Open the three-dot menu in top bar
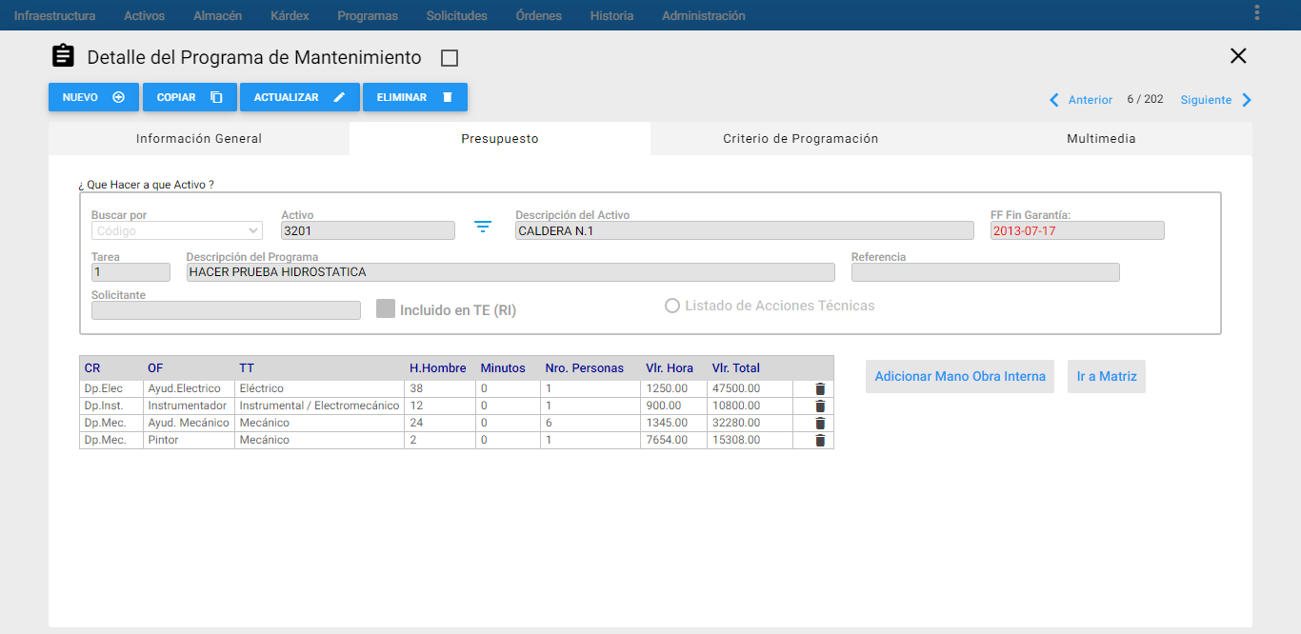 pos(1257,12)
